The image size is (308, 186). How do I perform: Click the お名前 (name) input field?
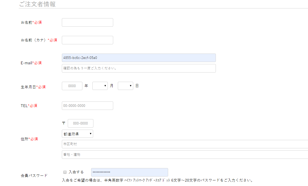pyautogui.click(x=87, y=22)
